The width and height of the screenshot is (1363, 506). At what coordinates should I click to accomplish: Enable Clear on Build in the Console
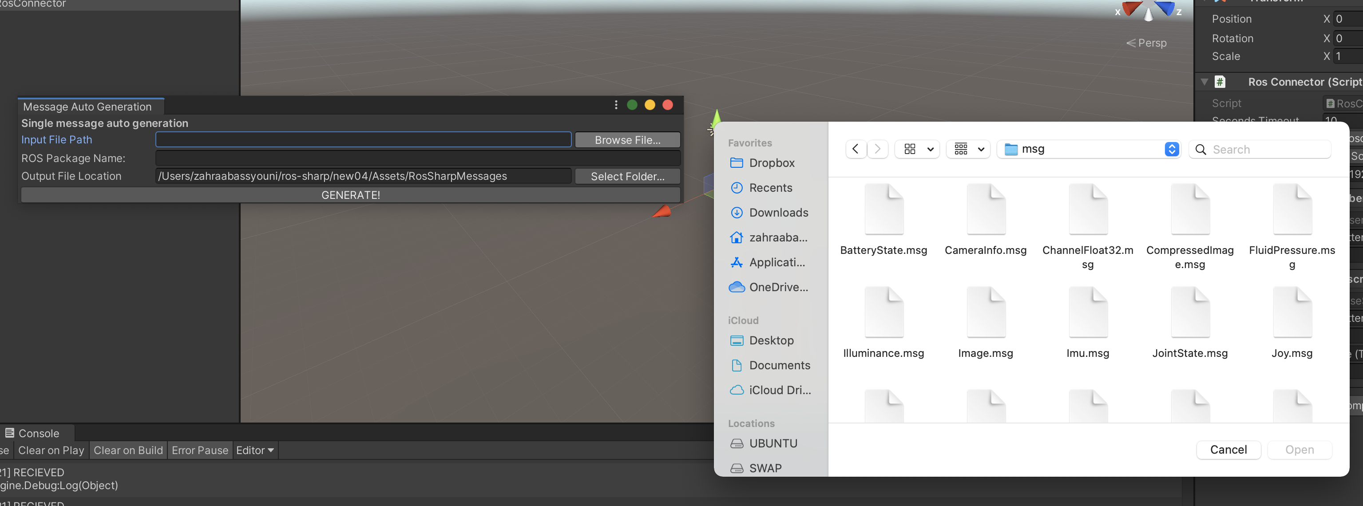click(128, 451)
